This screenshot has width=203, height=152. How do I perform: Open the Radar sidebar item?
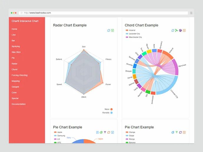(14, 64)
